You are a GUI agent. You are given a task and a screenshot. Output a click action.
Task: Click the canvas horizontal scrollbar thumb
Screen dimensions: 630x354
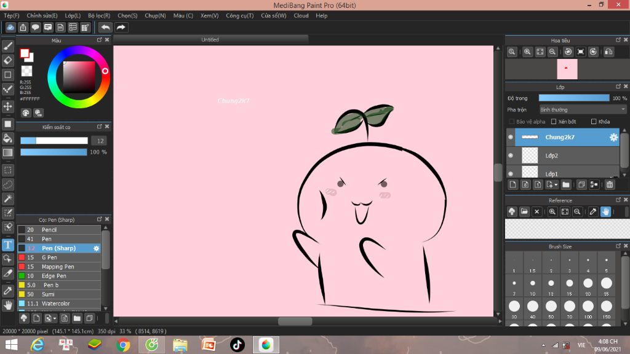[x=295, y=321]
